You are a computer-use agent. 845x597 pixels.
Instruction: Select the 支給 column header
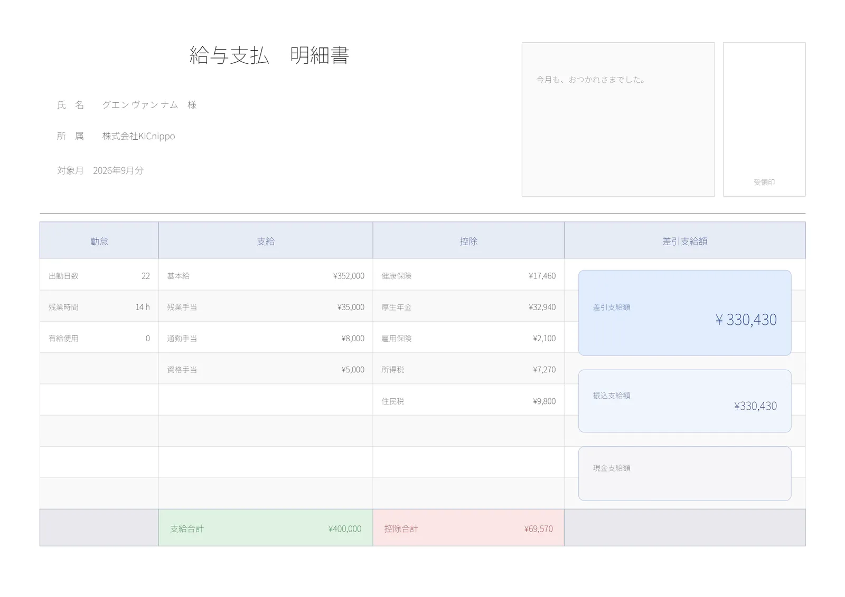tap(266, 241)
